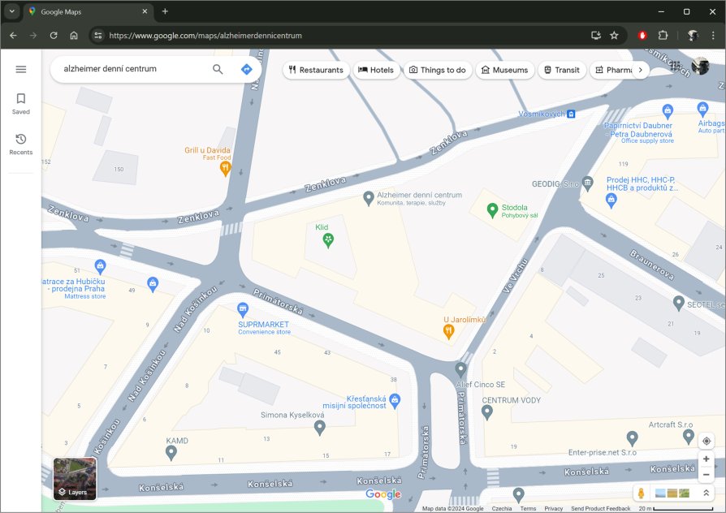Click the Czechia footer link
The height and width of the screenshot is (513, 726).
501,508
